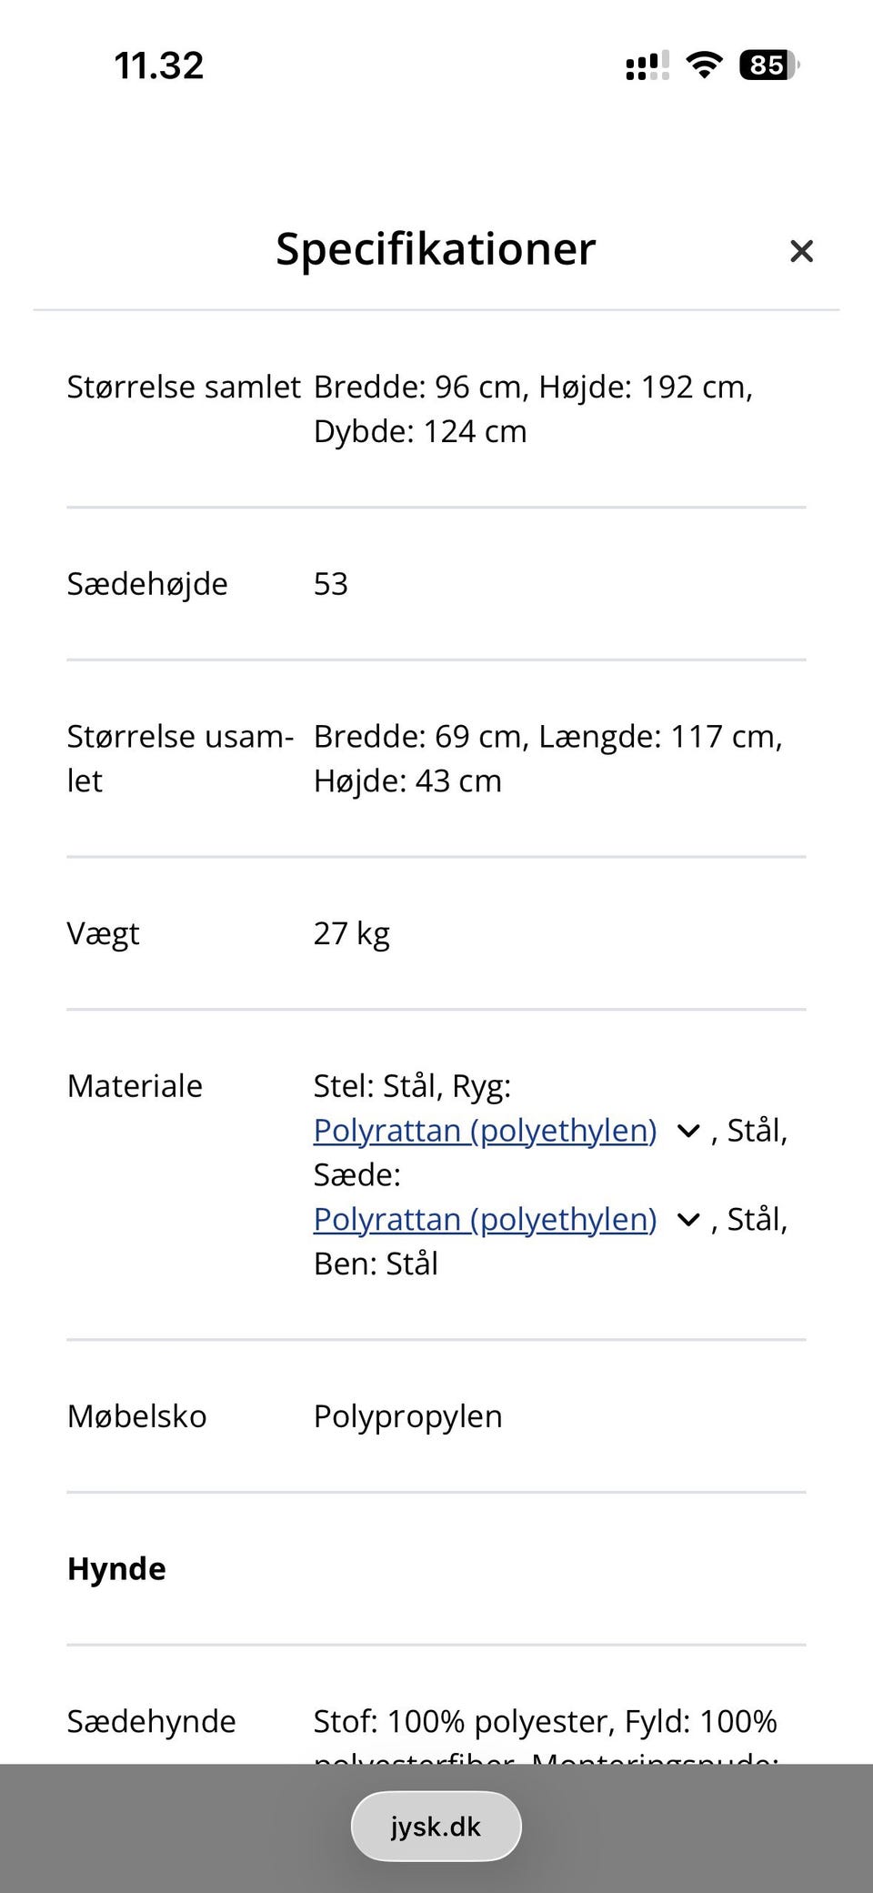Tap the clock showing 11.32
Screen dimensions: 873x1893
click(158, 65)
